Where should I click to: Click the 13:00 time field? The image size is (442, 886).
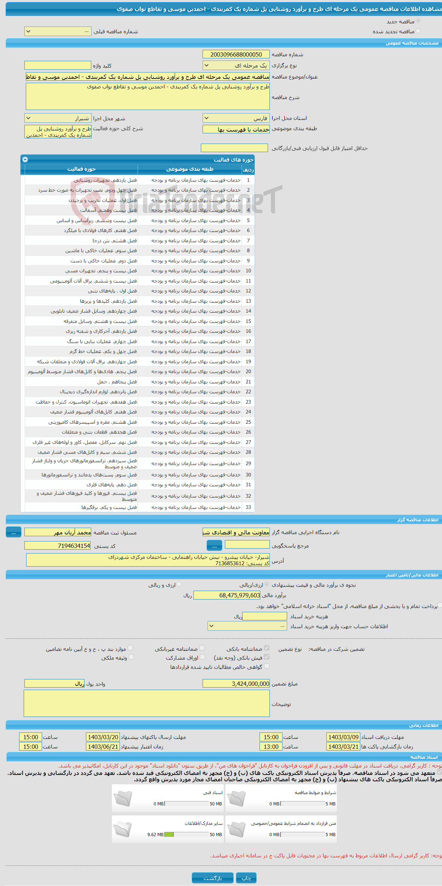coord(271,747)
